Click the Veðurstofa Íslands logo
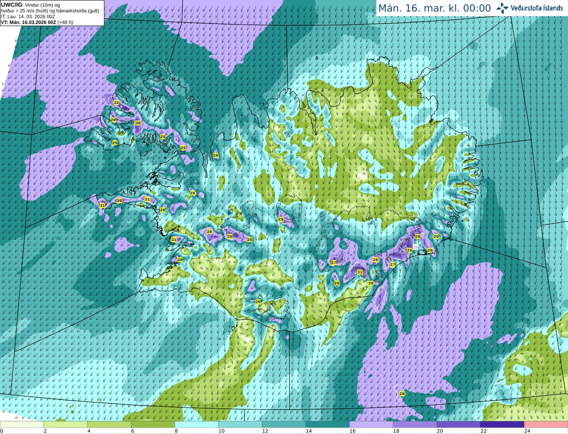This screenshot has height=434, width=568. coord(502,8)
